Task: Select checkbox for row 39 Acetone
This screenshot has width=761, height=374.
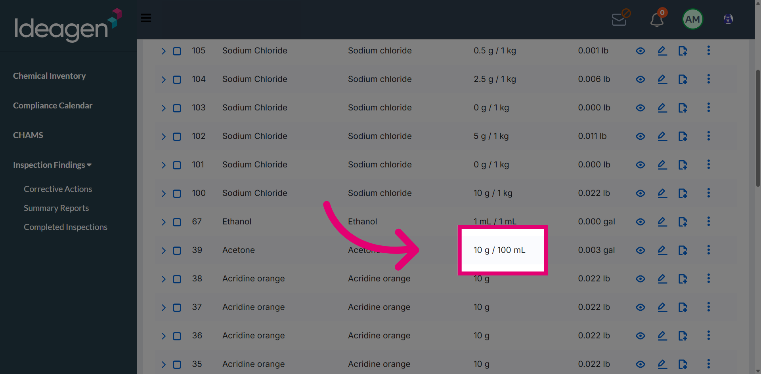Action: coord(177,251)
